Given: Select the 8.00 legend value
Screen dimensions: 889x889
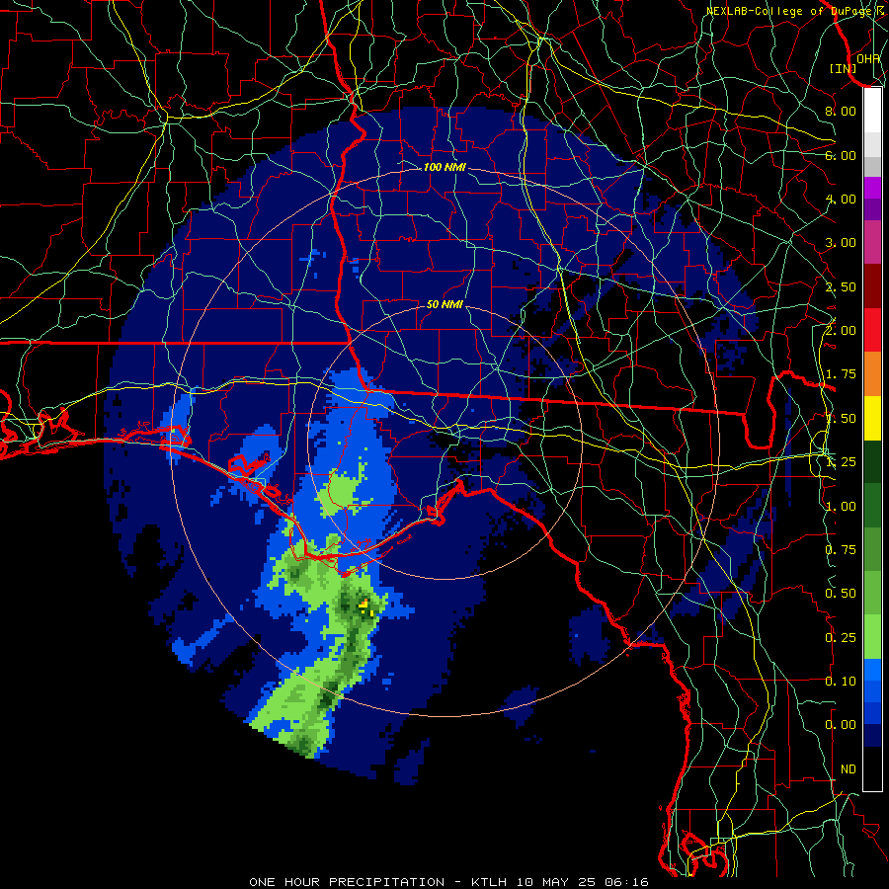Looking at the screenshot, I should pos(840,111).
